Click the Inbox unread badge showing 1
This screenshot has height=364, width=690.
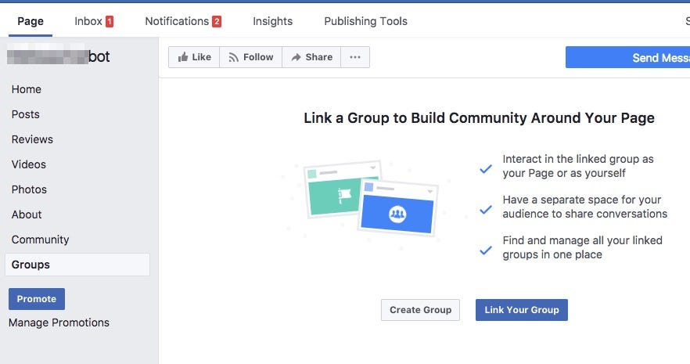click(x=110, y=22)
